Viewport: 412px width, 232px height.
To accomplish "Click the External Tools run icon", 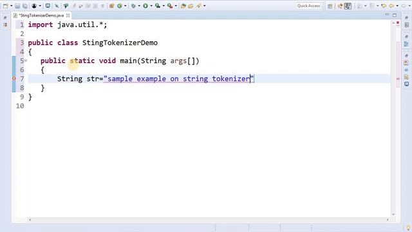I will (170, 6).
